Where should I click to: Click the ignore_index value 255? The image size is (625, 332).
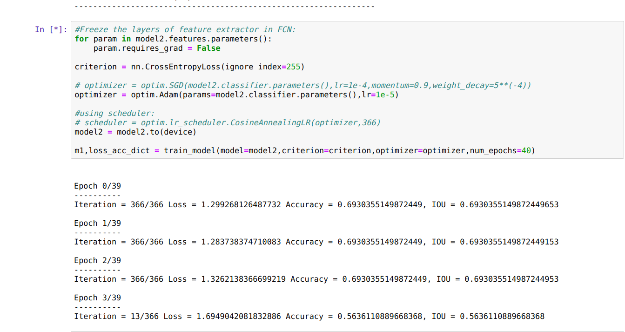point(293,67)
